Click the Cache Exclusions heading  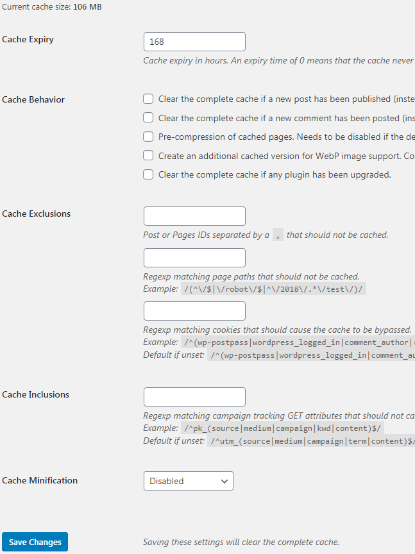[x=35, y=214]
